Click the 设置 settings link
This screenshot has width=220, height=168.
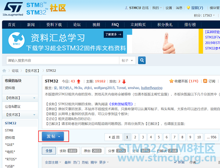169,8
